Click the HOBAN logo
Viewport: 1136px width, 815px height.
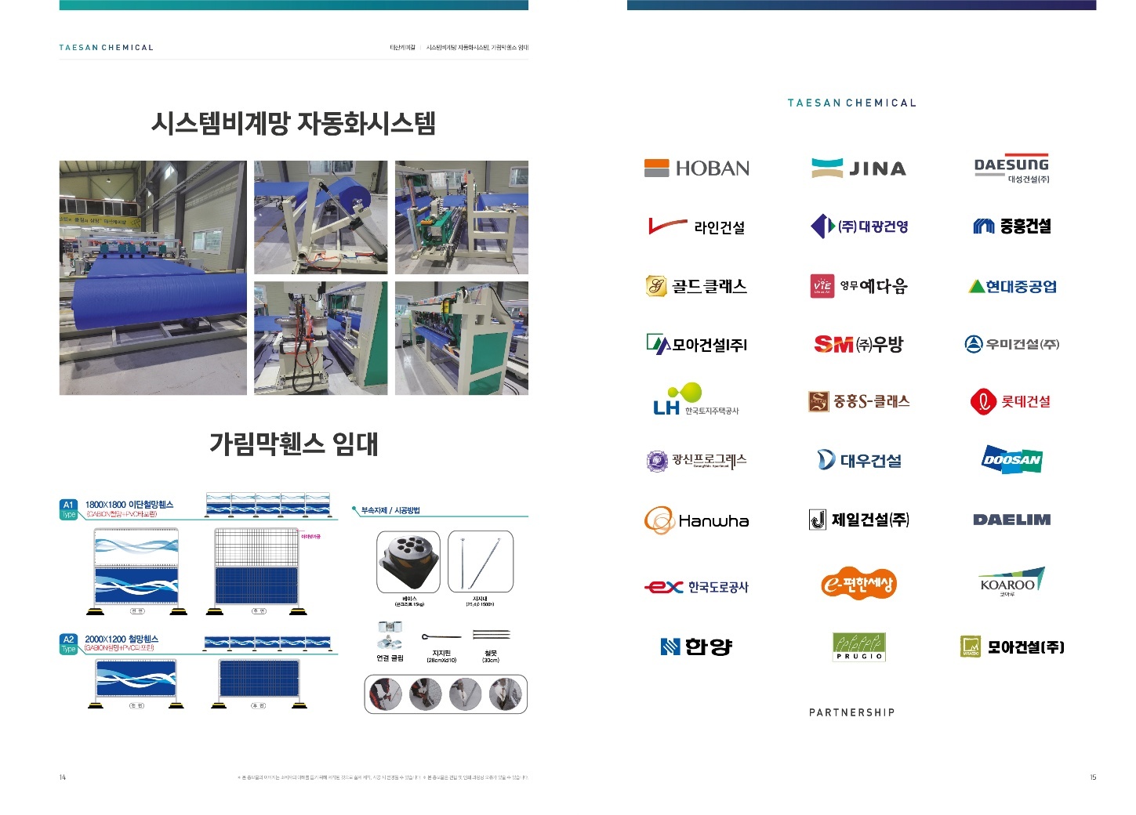696,168
